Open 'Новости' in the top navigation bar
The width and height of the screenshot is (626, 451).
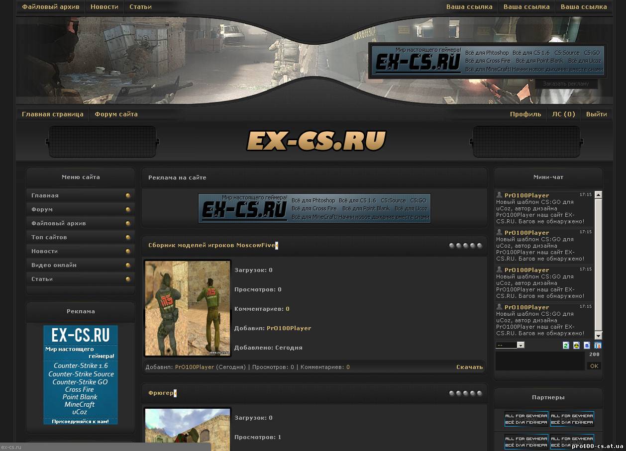point(104,7)
